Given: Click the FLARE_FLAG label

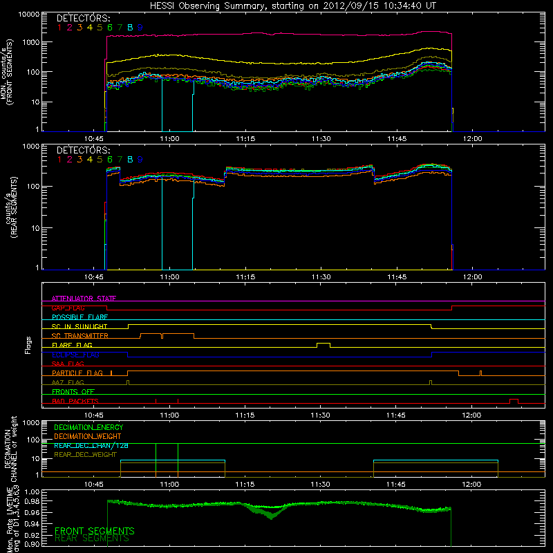Looking at the screenshot, I should 72,345.
